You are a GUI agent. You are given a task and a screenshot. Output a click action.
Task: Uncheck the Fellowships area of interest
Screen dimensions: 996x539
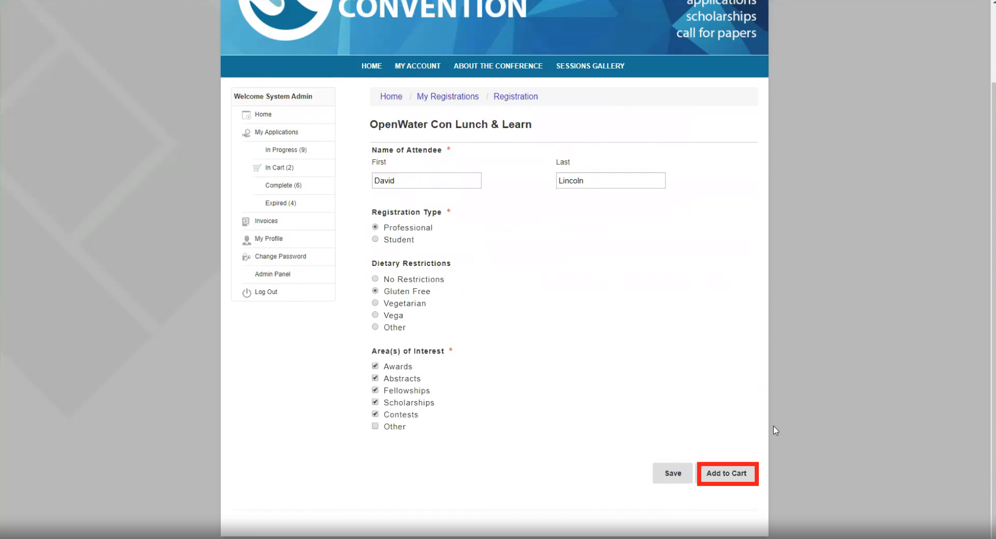(x=375, y=390)
